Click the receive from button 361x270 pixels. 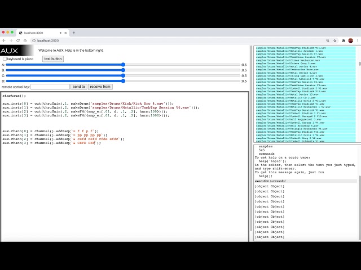100,87
